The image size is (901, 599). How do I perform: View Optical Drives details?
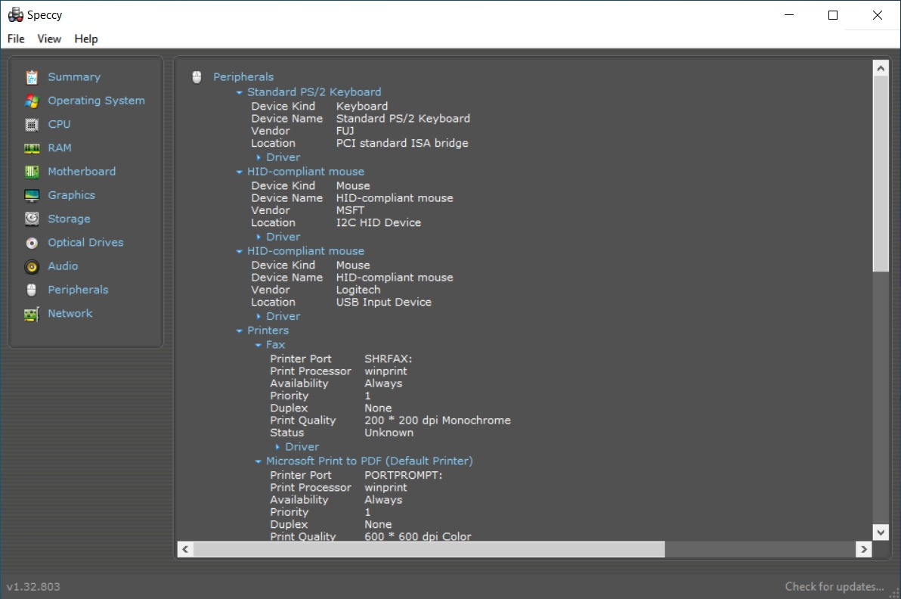(x=85, y=243)
